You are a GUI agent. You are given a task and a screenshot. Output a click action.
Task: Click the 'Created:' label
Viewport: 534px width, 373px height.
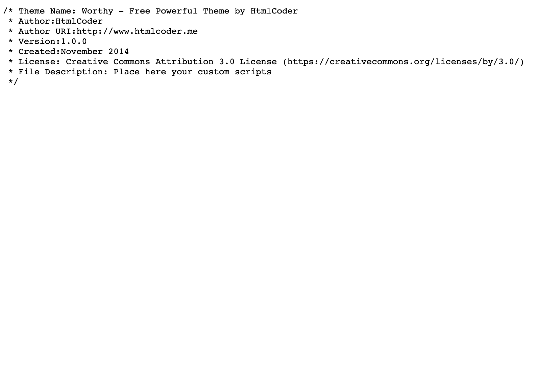[40, 52]
